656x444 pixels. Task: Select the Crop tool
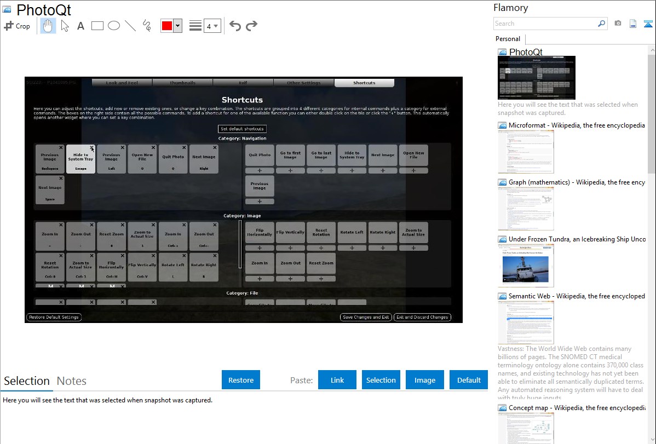[17, 26]
